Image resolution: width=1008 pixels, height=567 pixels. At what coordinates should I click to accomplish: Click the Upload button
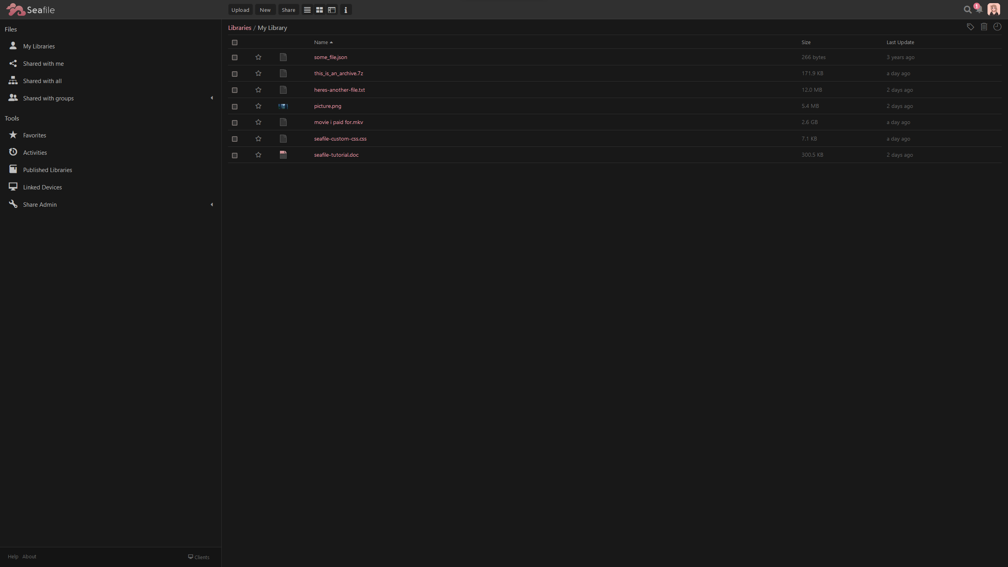[x=240, y=10]
